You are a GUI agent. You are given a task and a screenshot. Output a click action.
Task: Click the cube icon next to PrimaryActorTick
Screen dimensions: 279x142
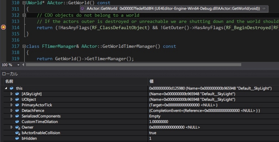[x=17, y=105]
